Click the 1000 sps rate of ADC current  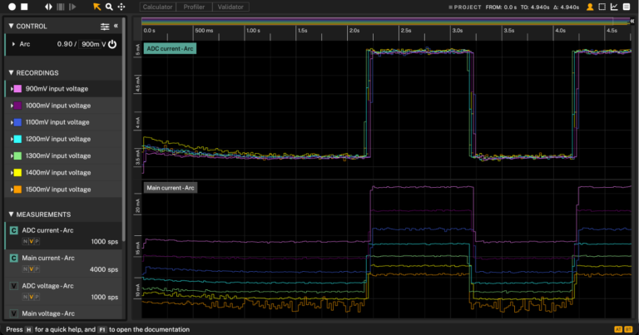[x=104, y=241]
